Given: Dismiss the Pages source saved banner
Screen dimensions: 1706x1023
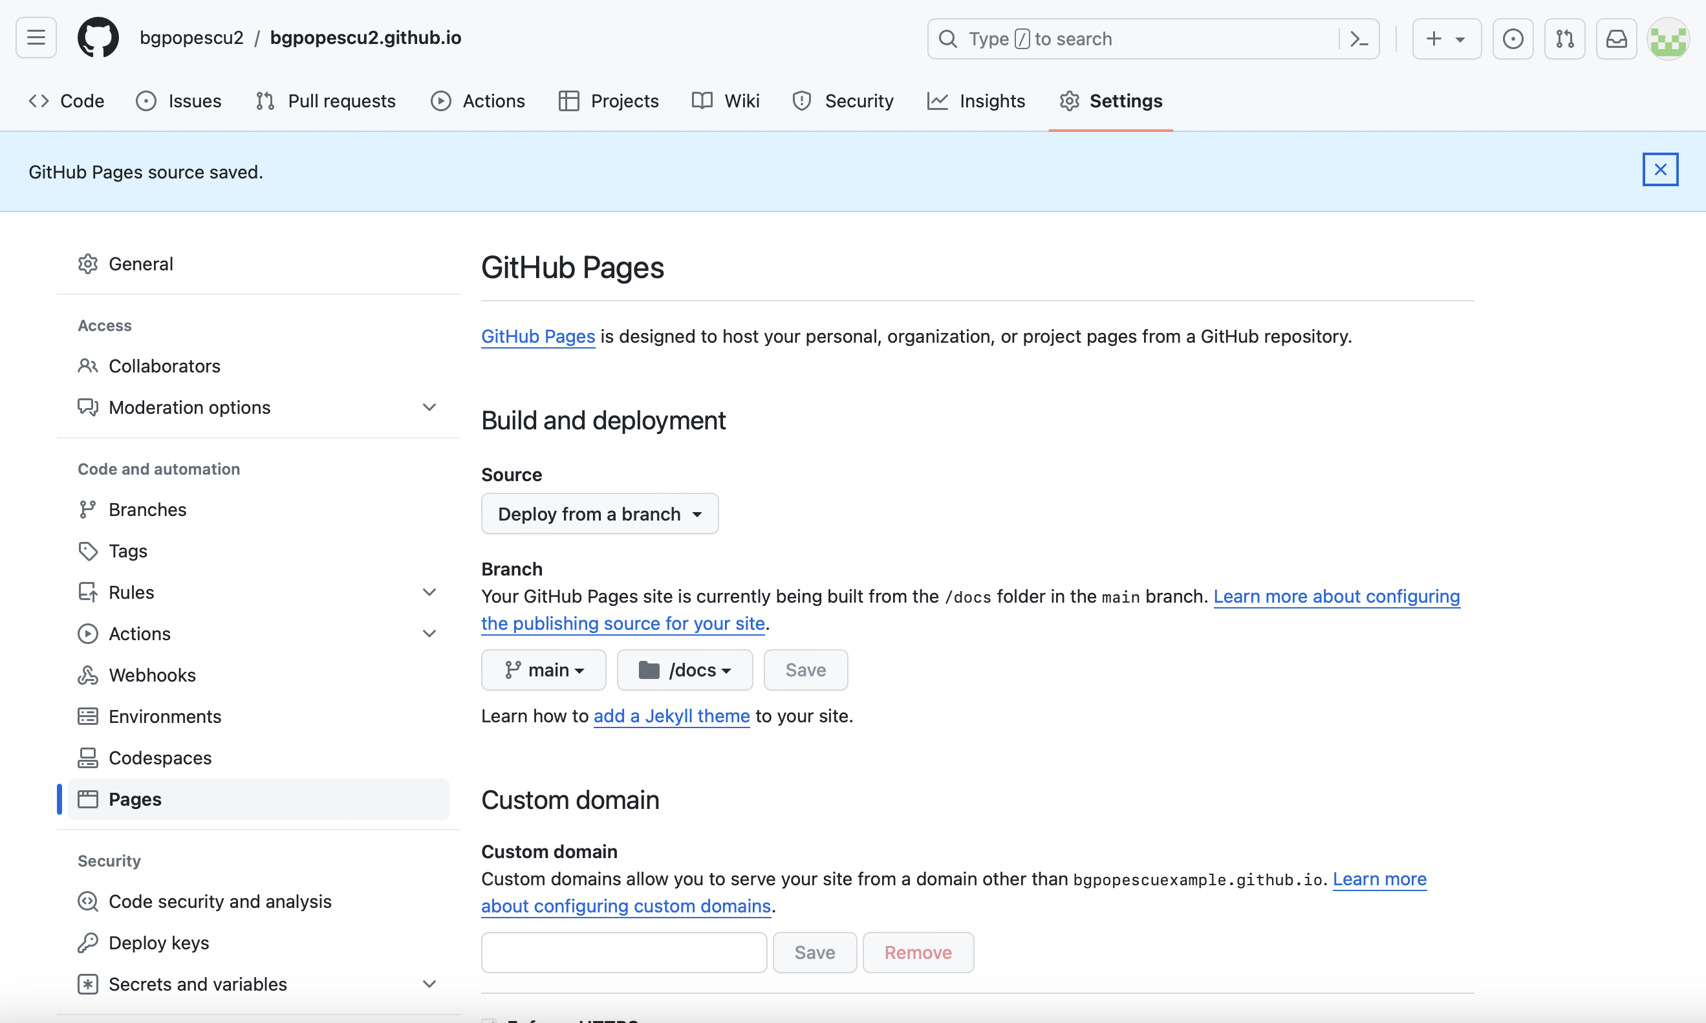Looking at the screenshot, I should tap(1660, 169).
